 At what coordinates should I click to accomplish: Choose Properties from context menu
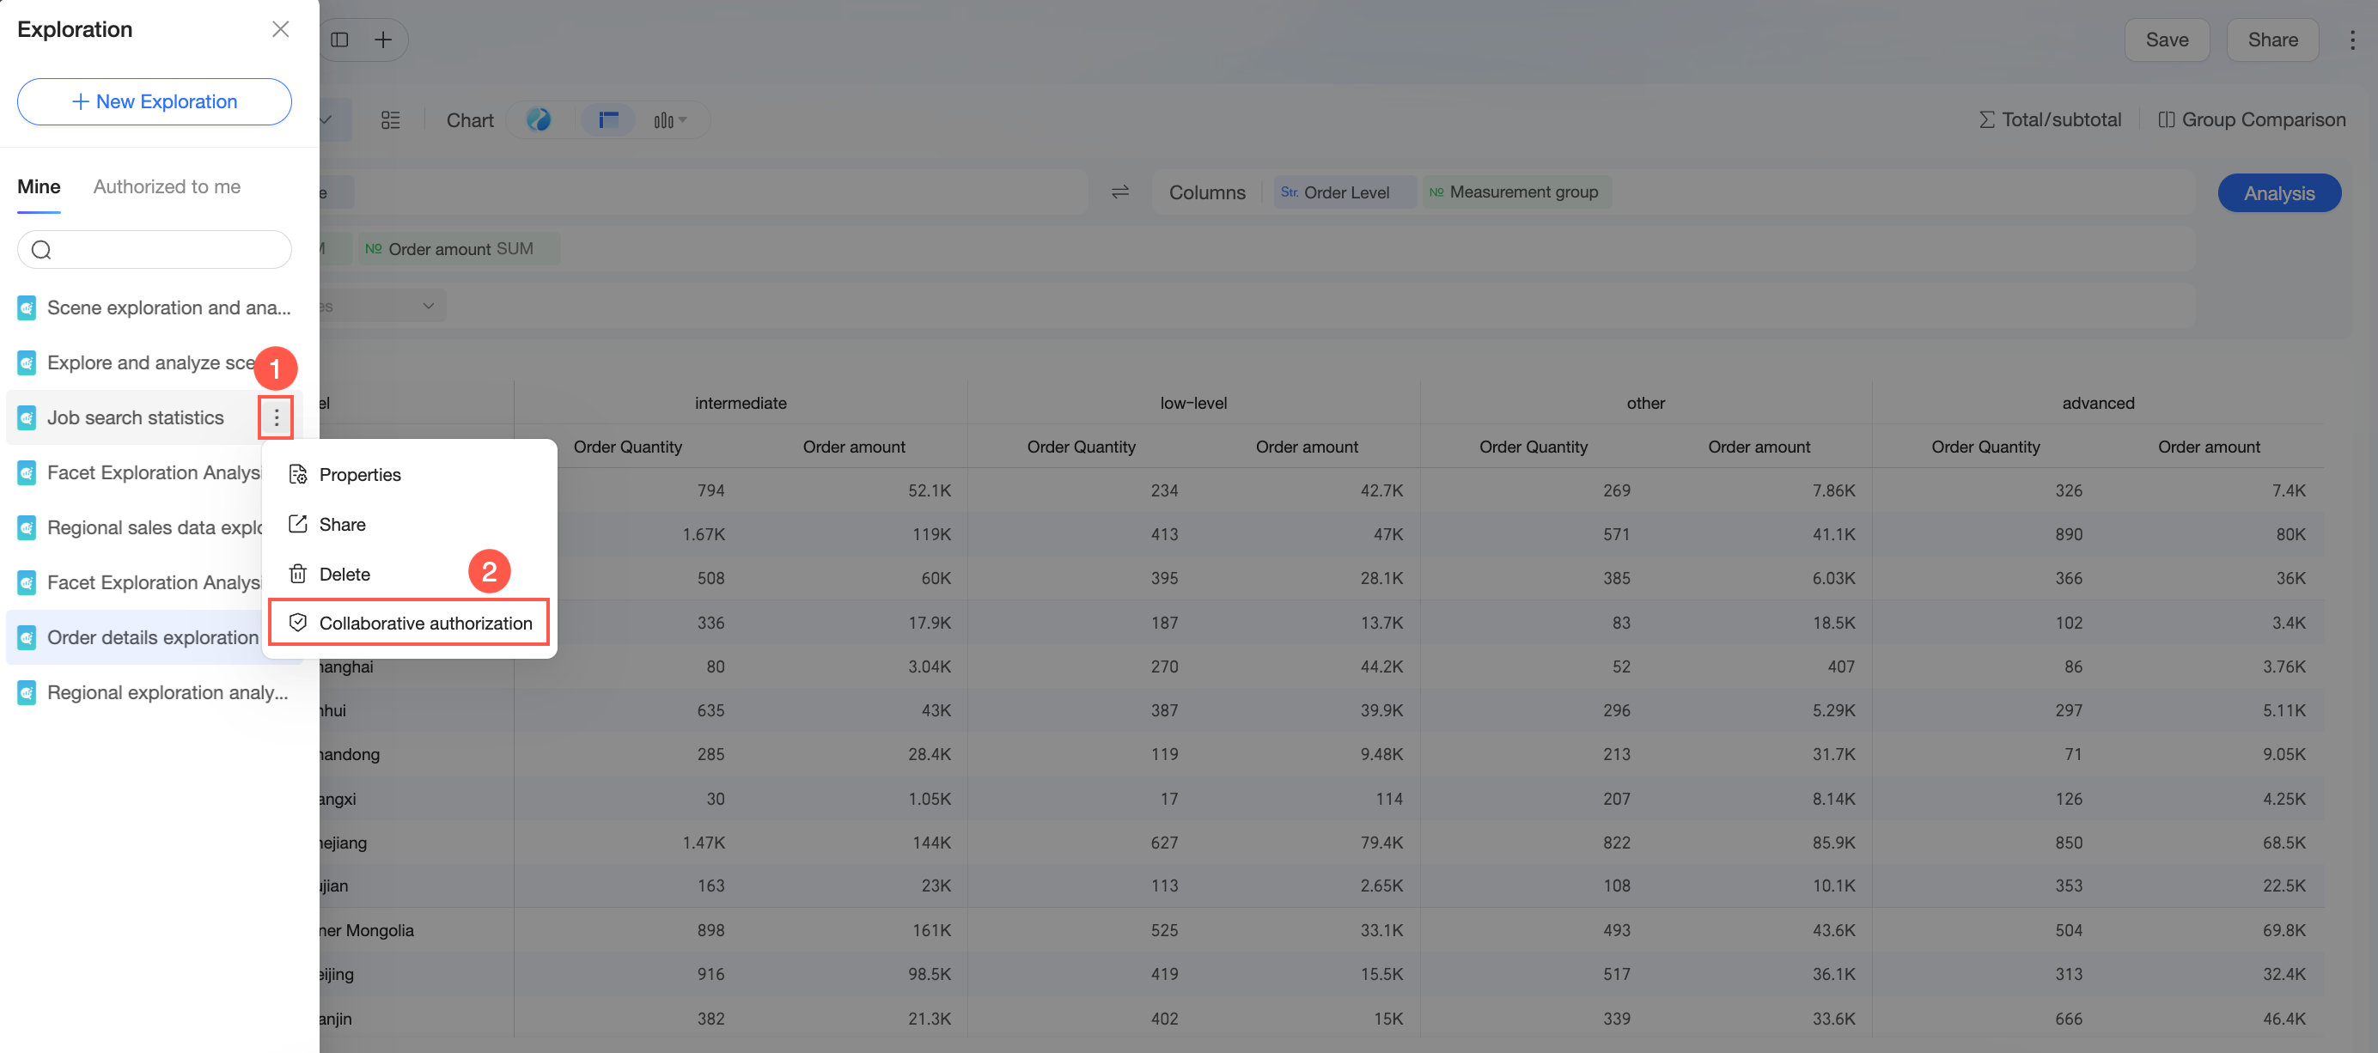click(x=409, y=474)
